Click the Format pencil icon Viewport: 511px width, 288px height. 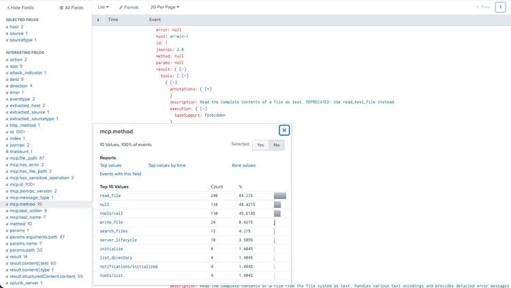pyautogui.click(x=121, y=7)
